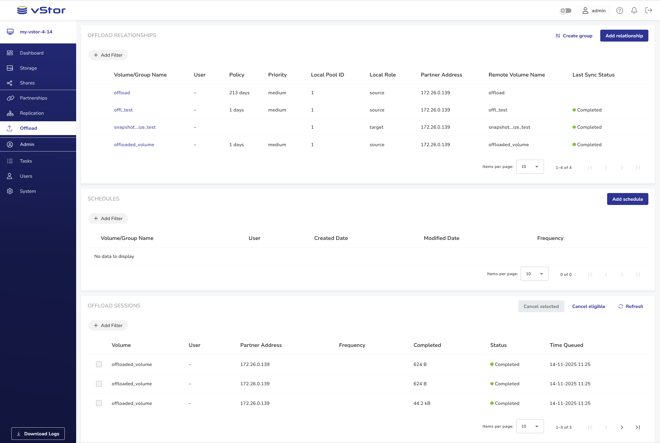The height and width of the screenshot is (443, 660).
Task: Open offload sessions items per page dropdown
Action: coord(530,426)
